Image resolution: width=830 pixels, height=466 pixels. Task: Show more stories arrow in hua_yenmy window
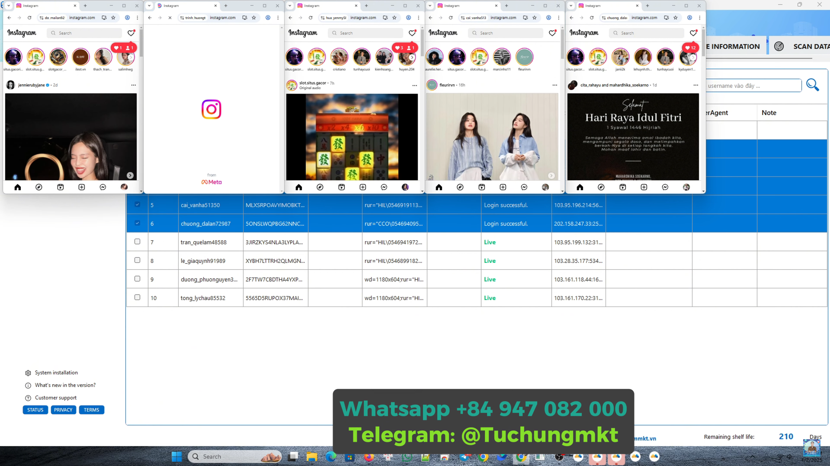[x=412, y=57]
